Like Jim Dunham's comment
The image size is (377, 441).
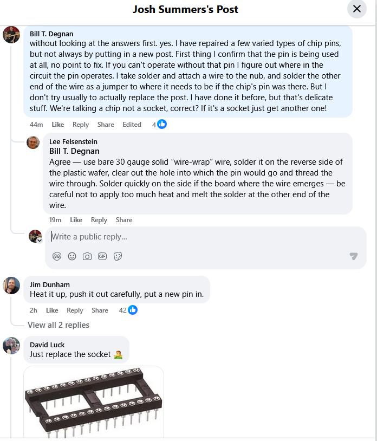click(x=52, y=310)
